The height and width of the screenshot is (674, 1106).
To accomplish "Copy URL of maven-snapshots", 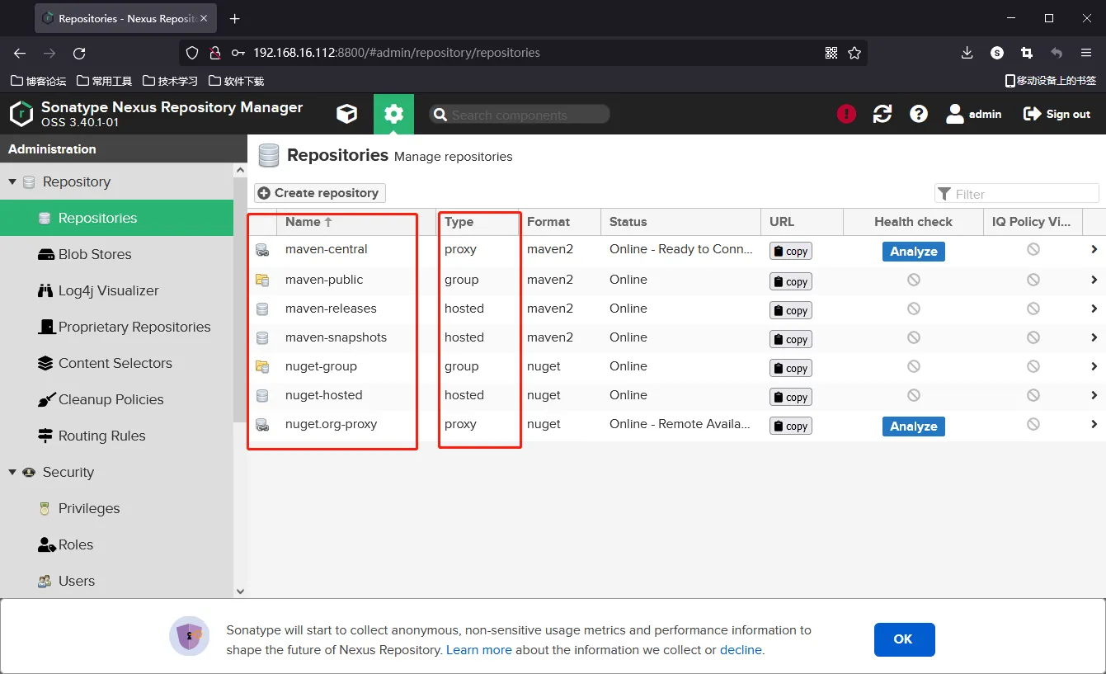I will (x=791, y=339).
